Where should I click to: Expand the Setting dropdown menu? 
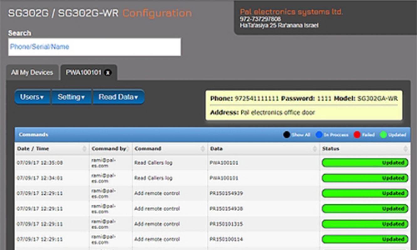[x=71, y=97]
